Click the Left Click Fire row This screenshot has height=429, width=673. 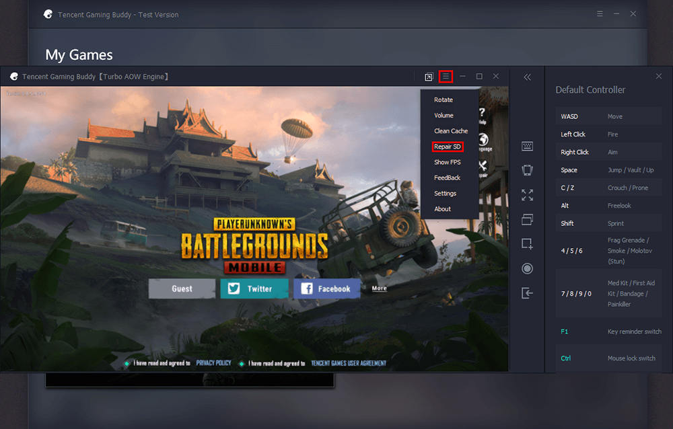click(x=608, y=134)
